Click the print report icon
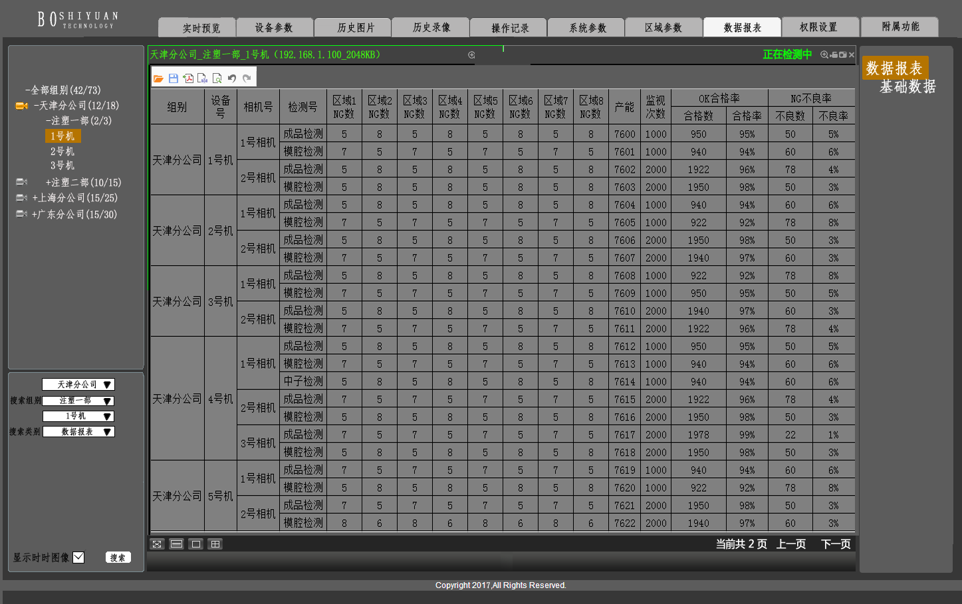 pos(203,78)
